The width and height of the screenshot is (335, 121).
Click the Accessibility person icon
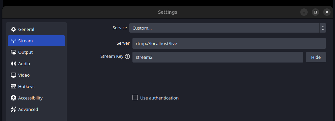click(x=13, y=98)
